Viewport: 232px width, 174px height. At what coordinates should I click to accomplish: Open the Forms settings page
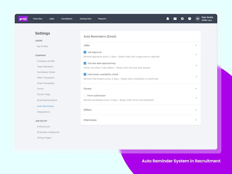[41, 89]
